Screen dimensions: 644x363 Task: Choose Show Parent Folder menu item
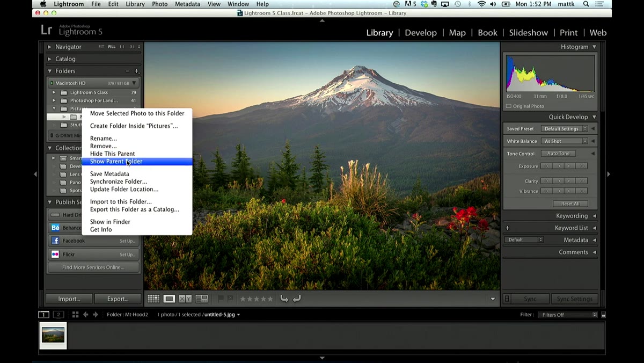(x=137, y=161)
